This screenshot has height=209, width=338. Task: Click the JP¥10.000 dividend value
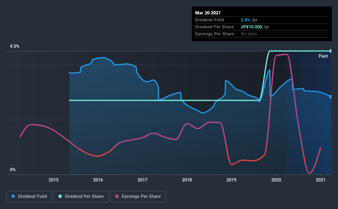252,27
